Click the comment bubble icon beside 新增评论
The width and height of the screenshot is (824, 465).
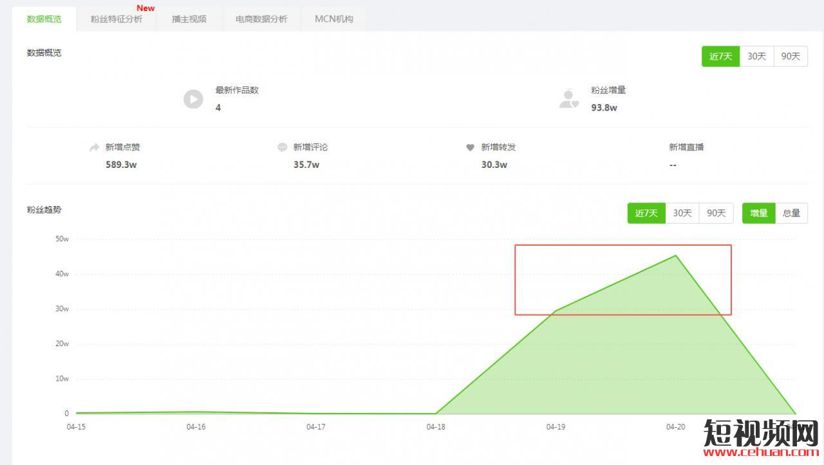click(x=282, y=147)
